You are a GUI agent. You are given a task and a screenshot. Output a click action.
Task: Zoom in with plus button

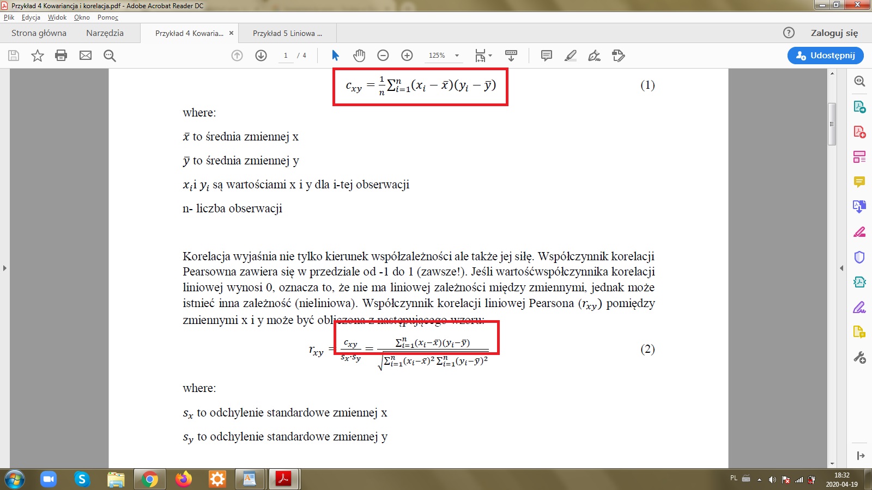point(407,56)
